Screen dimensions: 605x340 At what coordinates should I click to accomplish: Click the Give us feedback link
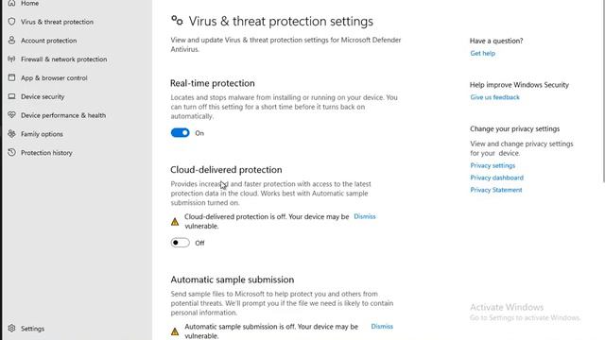[494, 97]
